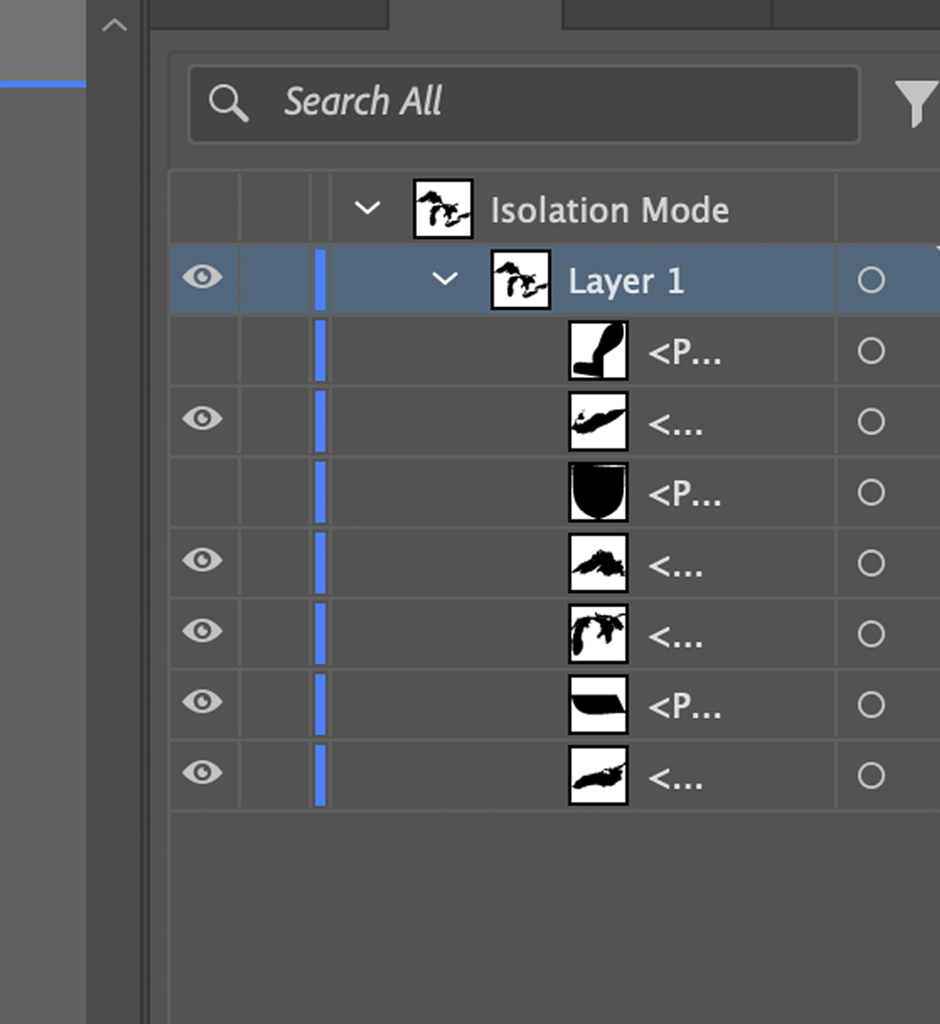Select the Lake Superior shaped path thumbnail
This screenshot has width=940, height=1024.
pyautogui.click(x=597, y=563)
